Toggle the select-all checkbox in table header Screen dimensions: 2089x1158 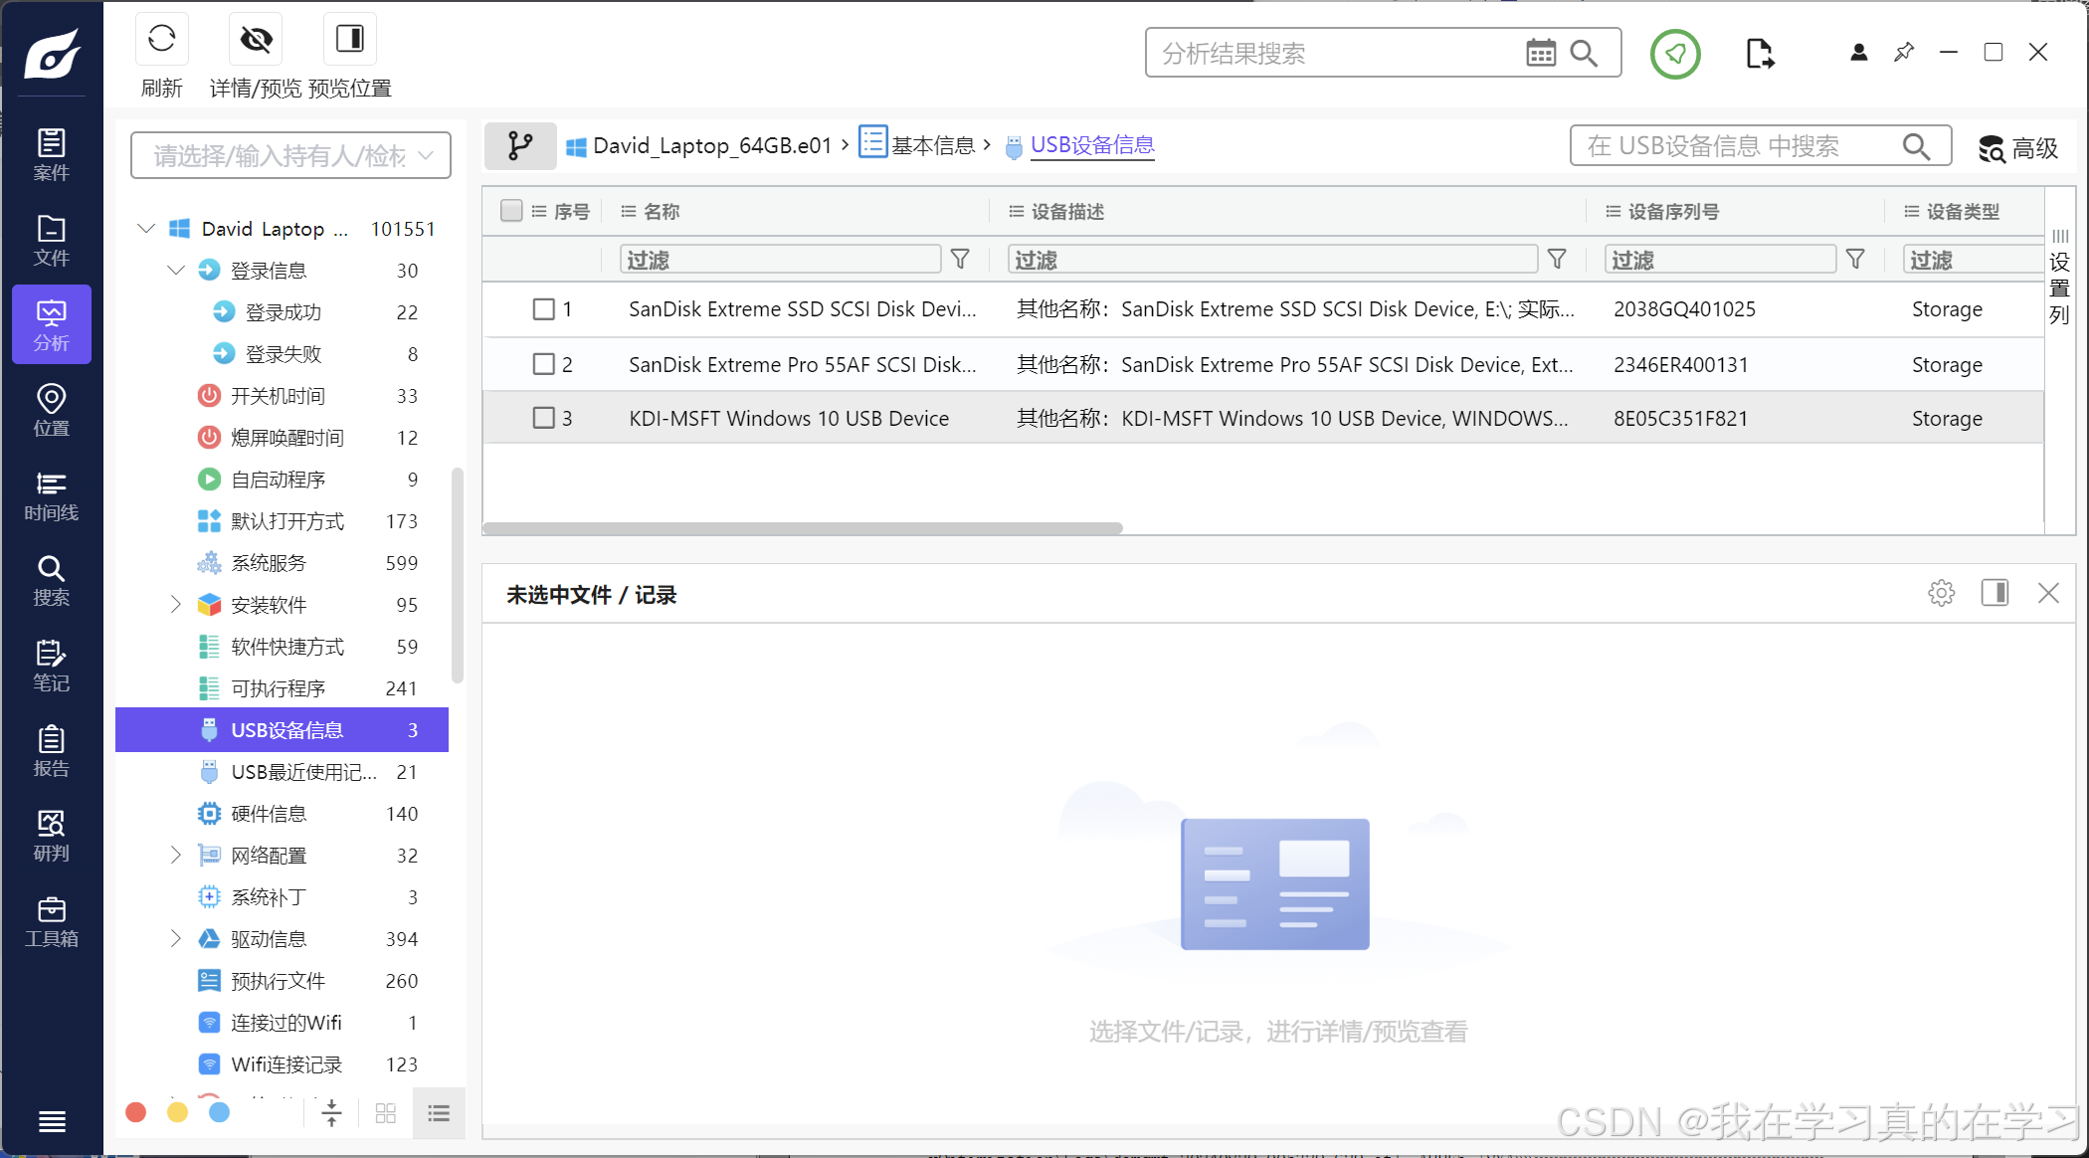tap(511, 211)
